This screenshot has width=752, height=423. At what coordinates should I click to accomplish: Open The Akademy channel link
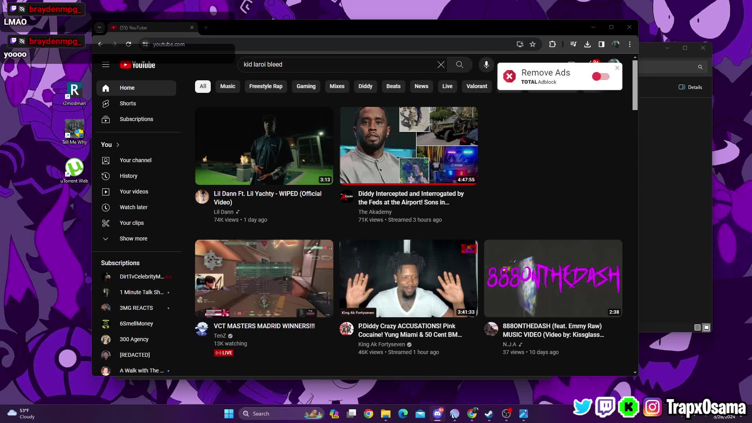375,212
